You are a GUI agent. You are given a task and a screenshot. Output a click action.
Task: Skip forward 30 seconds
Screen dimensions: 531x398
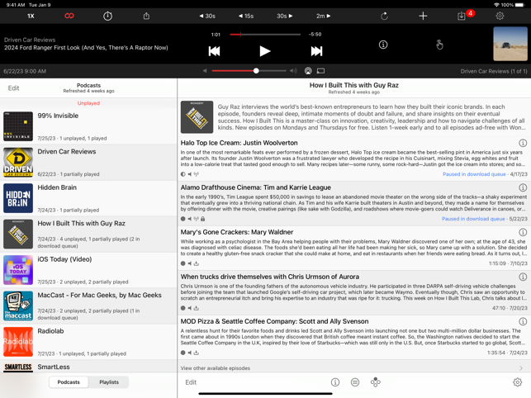click(x=284, y=16)
